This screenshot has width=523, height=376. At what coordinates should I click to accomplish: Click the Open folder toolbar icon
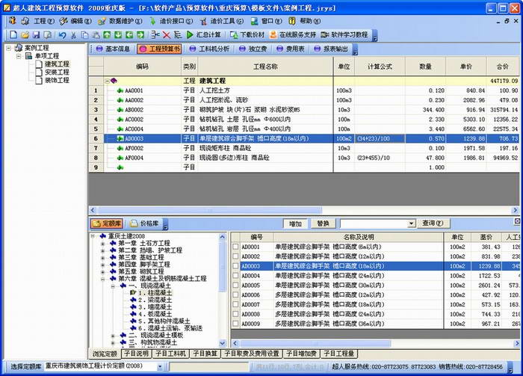click(25, 35)
